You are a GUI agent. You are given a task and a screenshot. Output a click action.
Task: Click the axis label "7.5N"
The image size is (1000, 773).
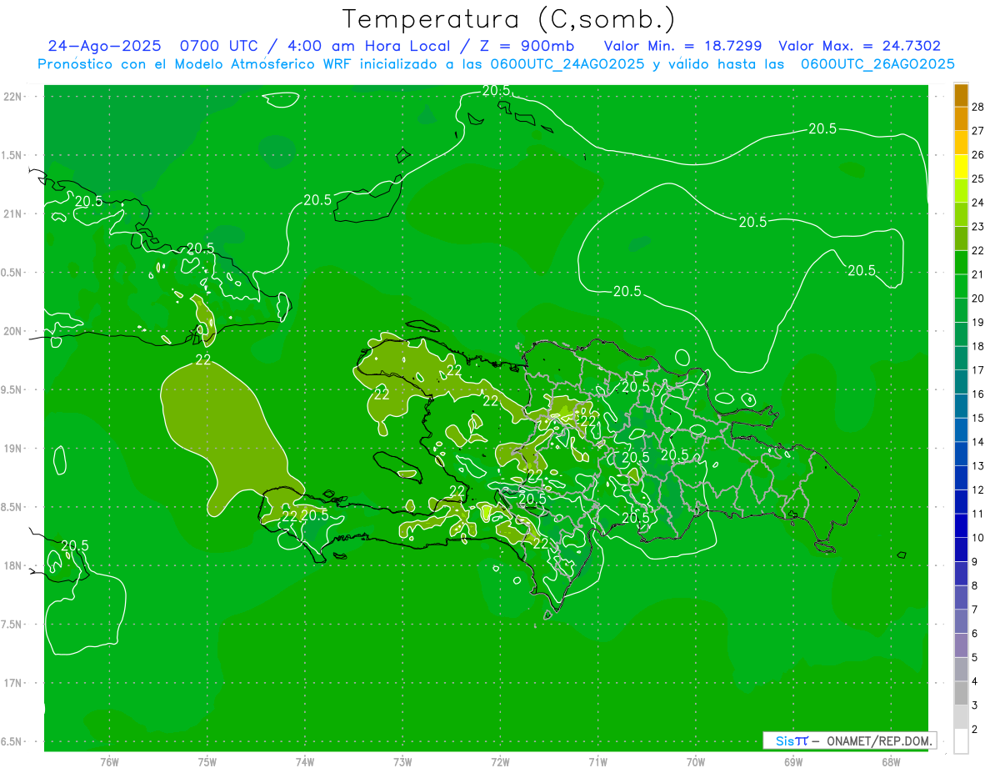coord(12,625)
